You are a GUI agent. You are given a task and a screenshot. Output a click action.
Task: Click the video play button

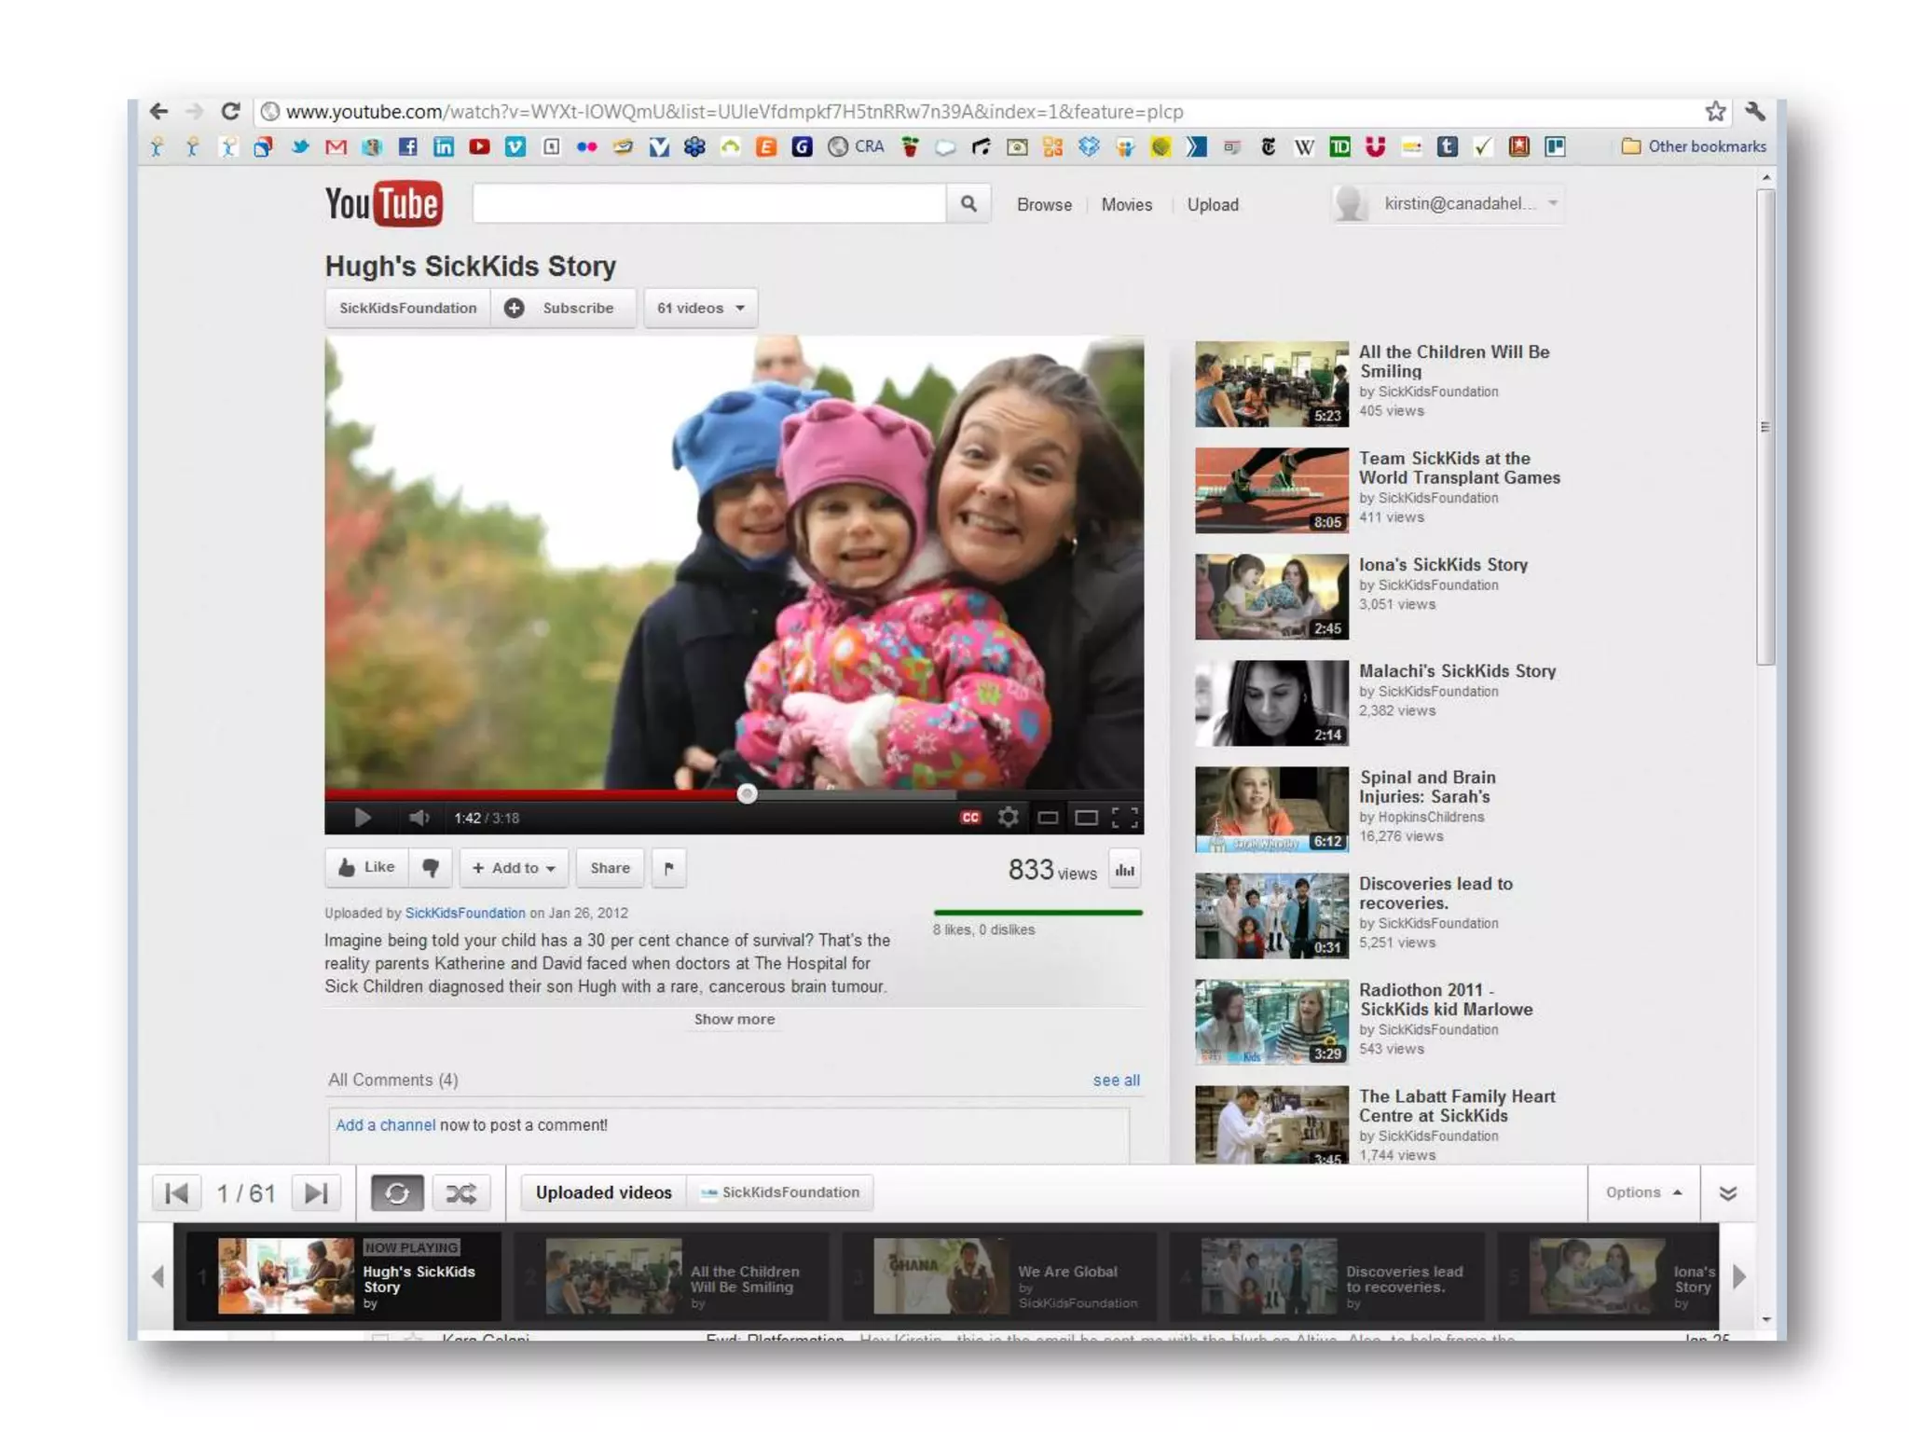(x=363, y=818)
